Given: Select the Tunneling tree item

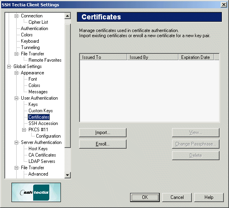Looking at the screenshot, I should (30, 47).
